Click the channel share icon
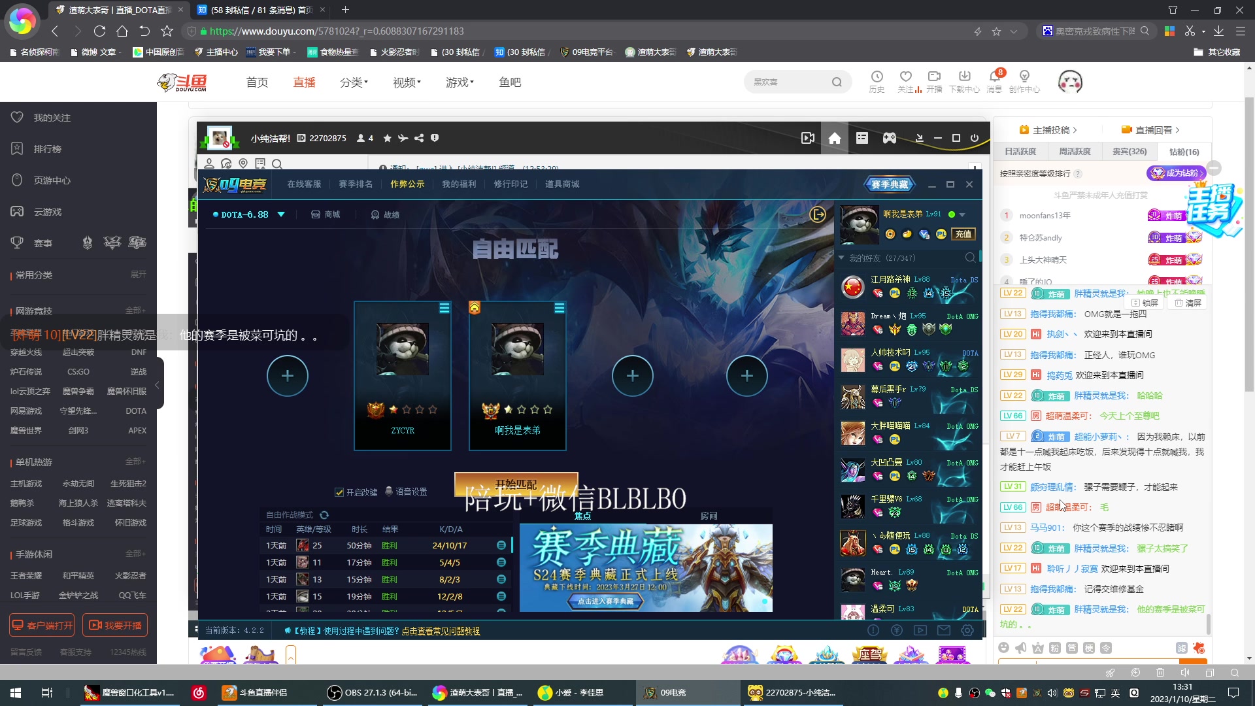The height and width of the screenshot is (706, 1255). click(419, 138)
